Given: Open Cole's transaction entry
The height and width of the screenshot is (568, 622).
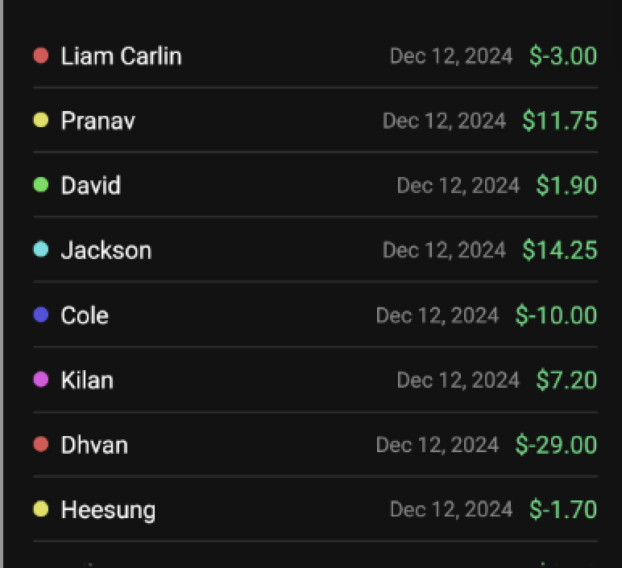Looking at the screenshot, I should (315, 315).
